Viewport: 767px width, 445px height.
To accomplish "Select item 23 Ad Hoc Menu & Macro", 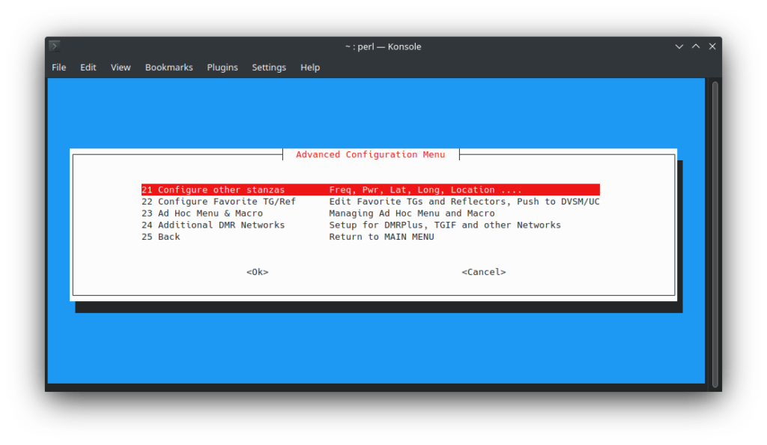I will tap(318, 214).
